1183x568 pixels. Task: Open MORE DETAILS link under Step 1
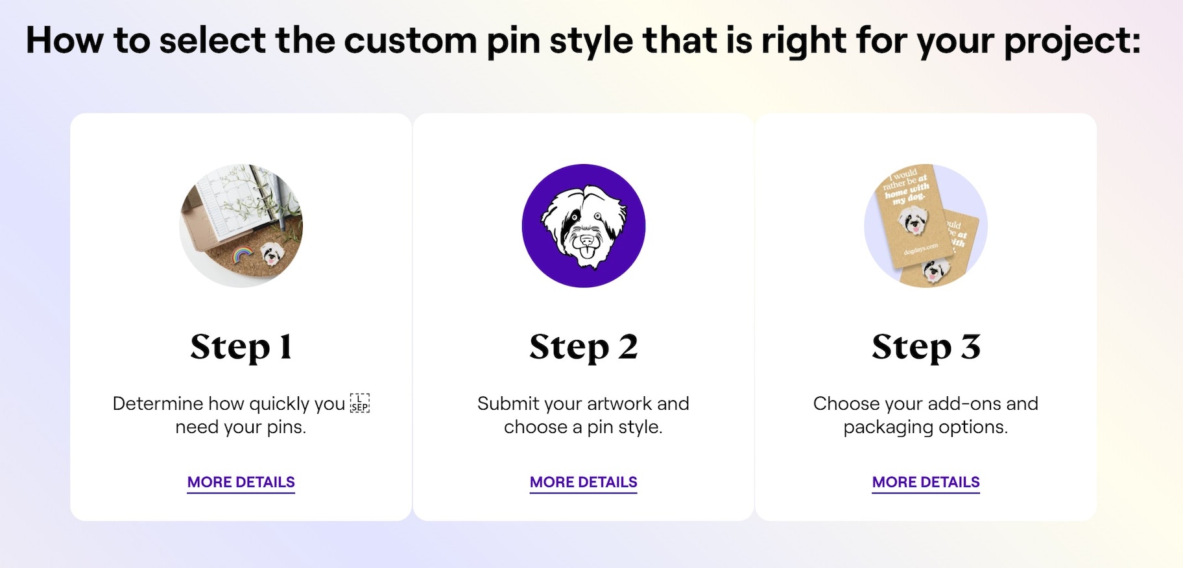point(241,482)
